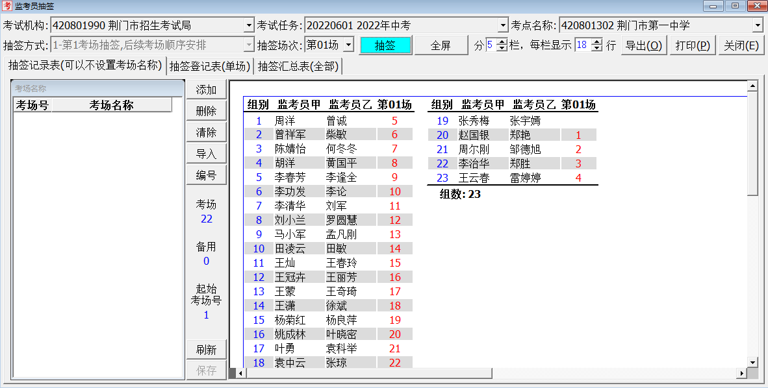Viewport: 768px width, 388px height.
Task: Click the horizontal scrollbar right arrow
Action: point(741,373)
